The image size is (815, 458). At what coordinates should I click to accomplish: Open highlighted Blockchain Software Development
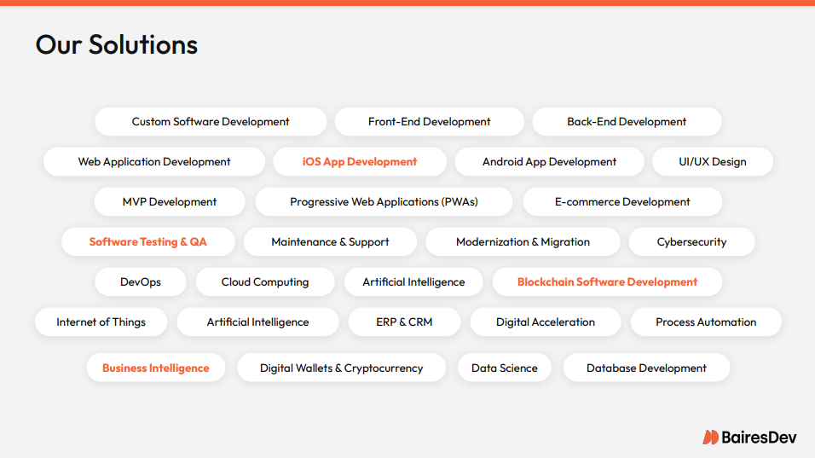607,281
